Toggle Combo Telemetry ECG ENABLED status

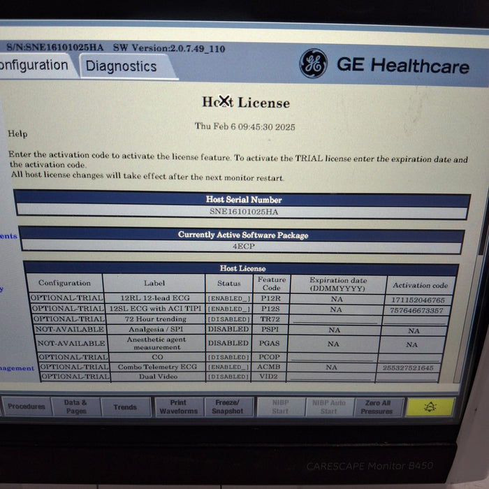[229, 367]
